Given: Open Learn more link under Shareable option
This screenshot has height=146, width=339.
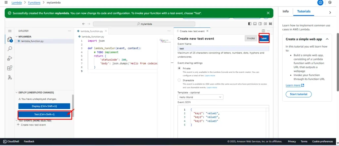Looking at the screenshot, I should tap(212, 88).
